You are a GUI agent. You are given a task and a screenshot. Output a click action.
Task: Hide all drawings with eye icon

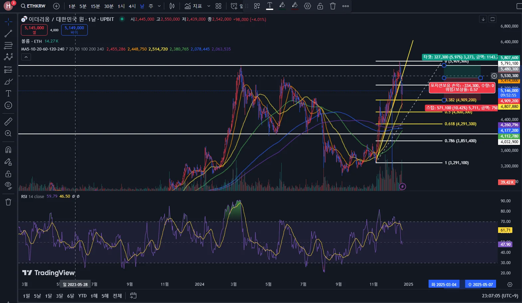point(8,185)
